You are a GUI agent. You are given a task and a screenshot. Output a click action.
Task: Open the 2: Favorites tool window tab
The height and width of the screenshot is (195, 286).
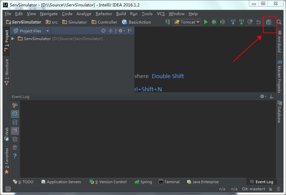6,161
